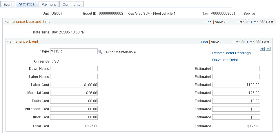This screenshot has width=276, height=133.
Task: Click 'Gas/elec SUV - Fleet vehicle 1' description
Action: (152, 14)
